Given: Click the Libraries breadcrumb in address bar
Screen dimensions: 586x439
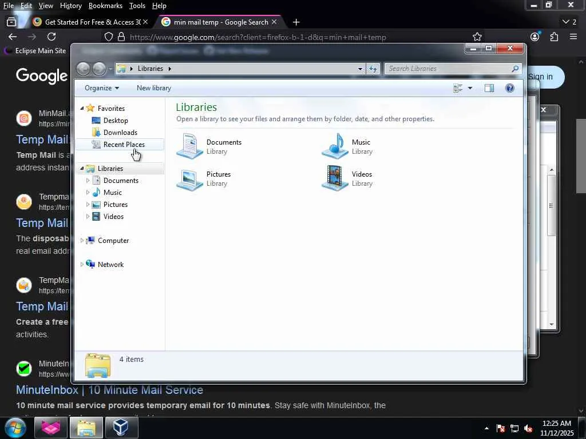Looking at the screenshot, I should [151, 69].
